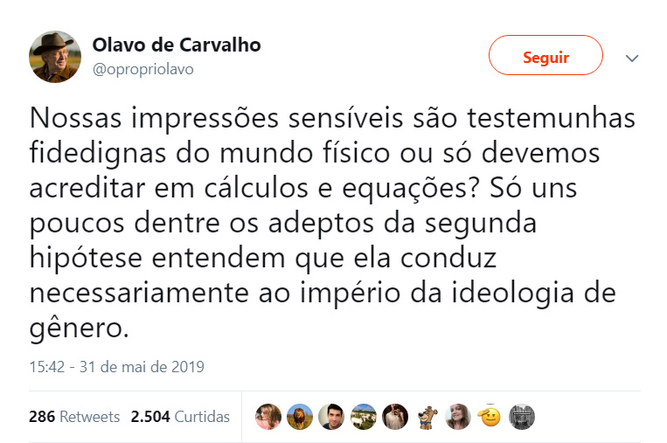Open the cartoon bear liker avatar

point(427,417)
